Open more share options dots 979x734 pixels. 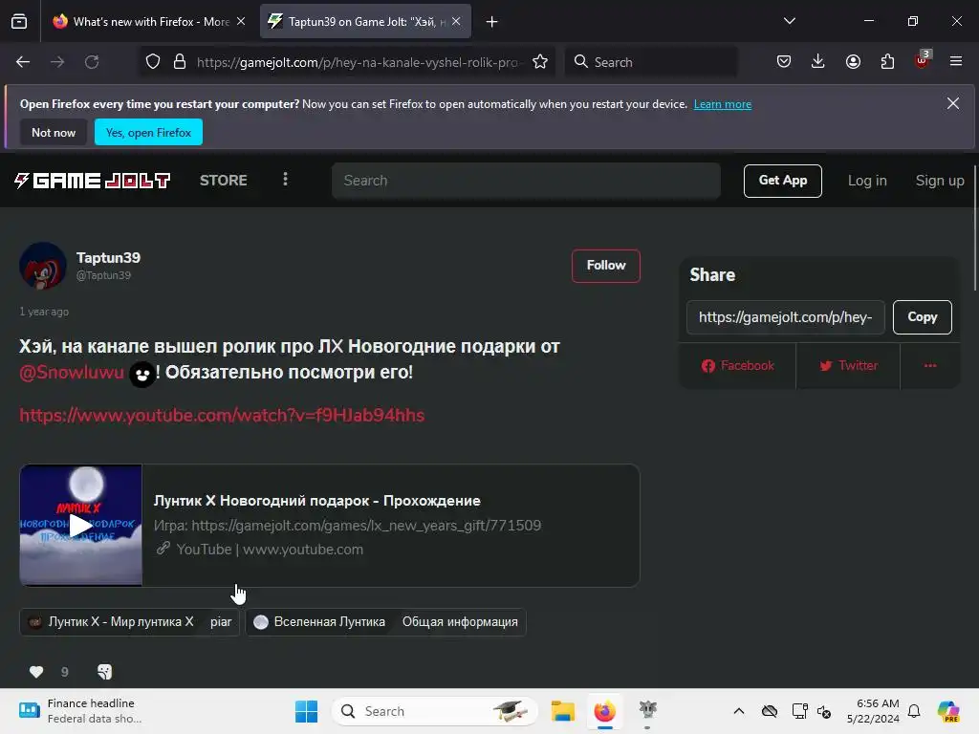pos(930,366)
